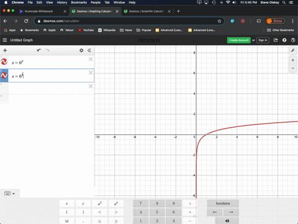
Task: Collapse the expression list panel
Action: click(x=89, y=50)
